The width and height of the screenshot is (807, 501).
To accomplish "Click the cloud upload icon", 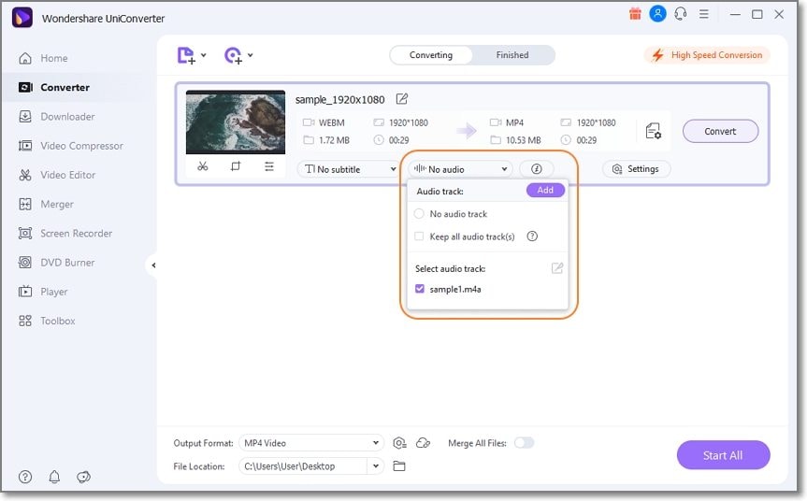I will click(x=423, y=443).
